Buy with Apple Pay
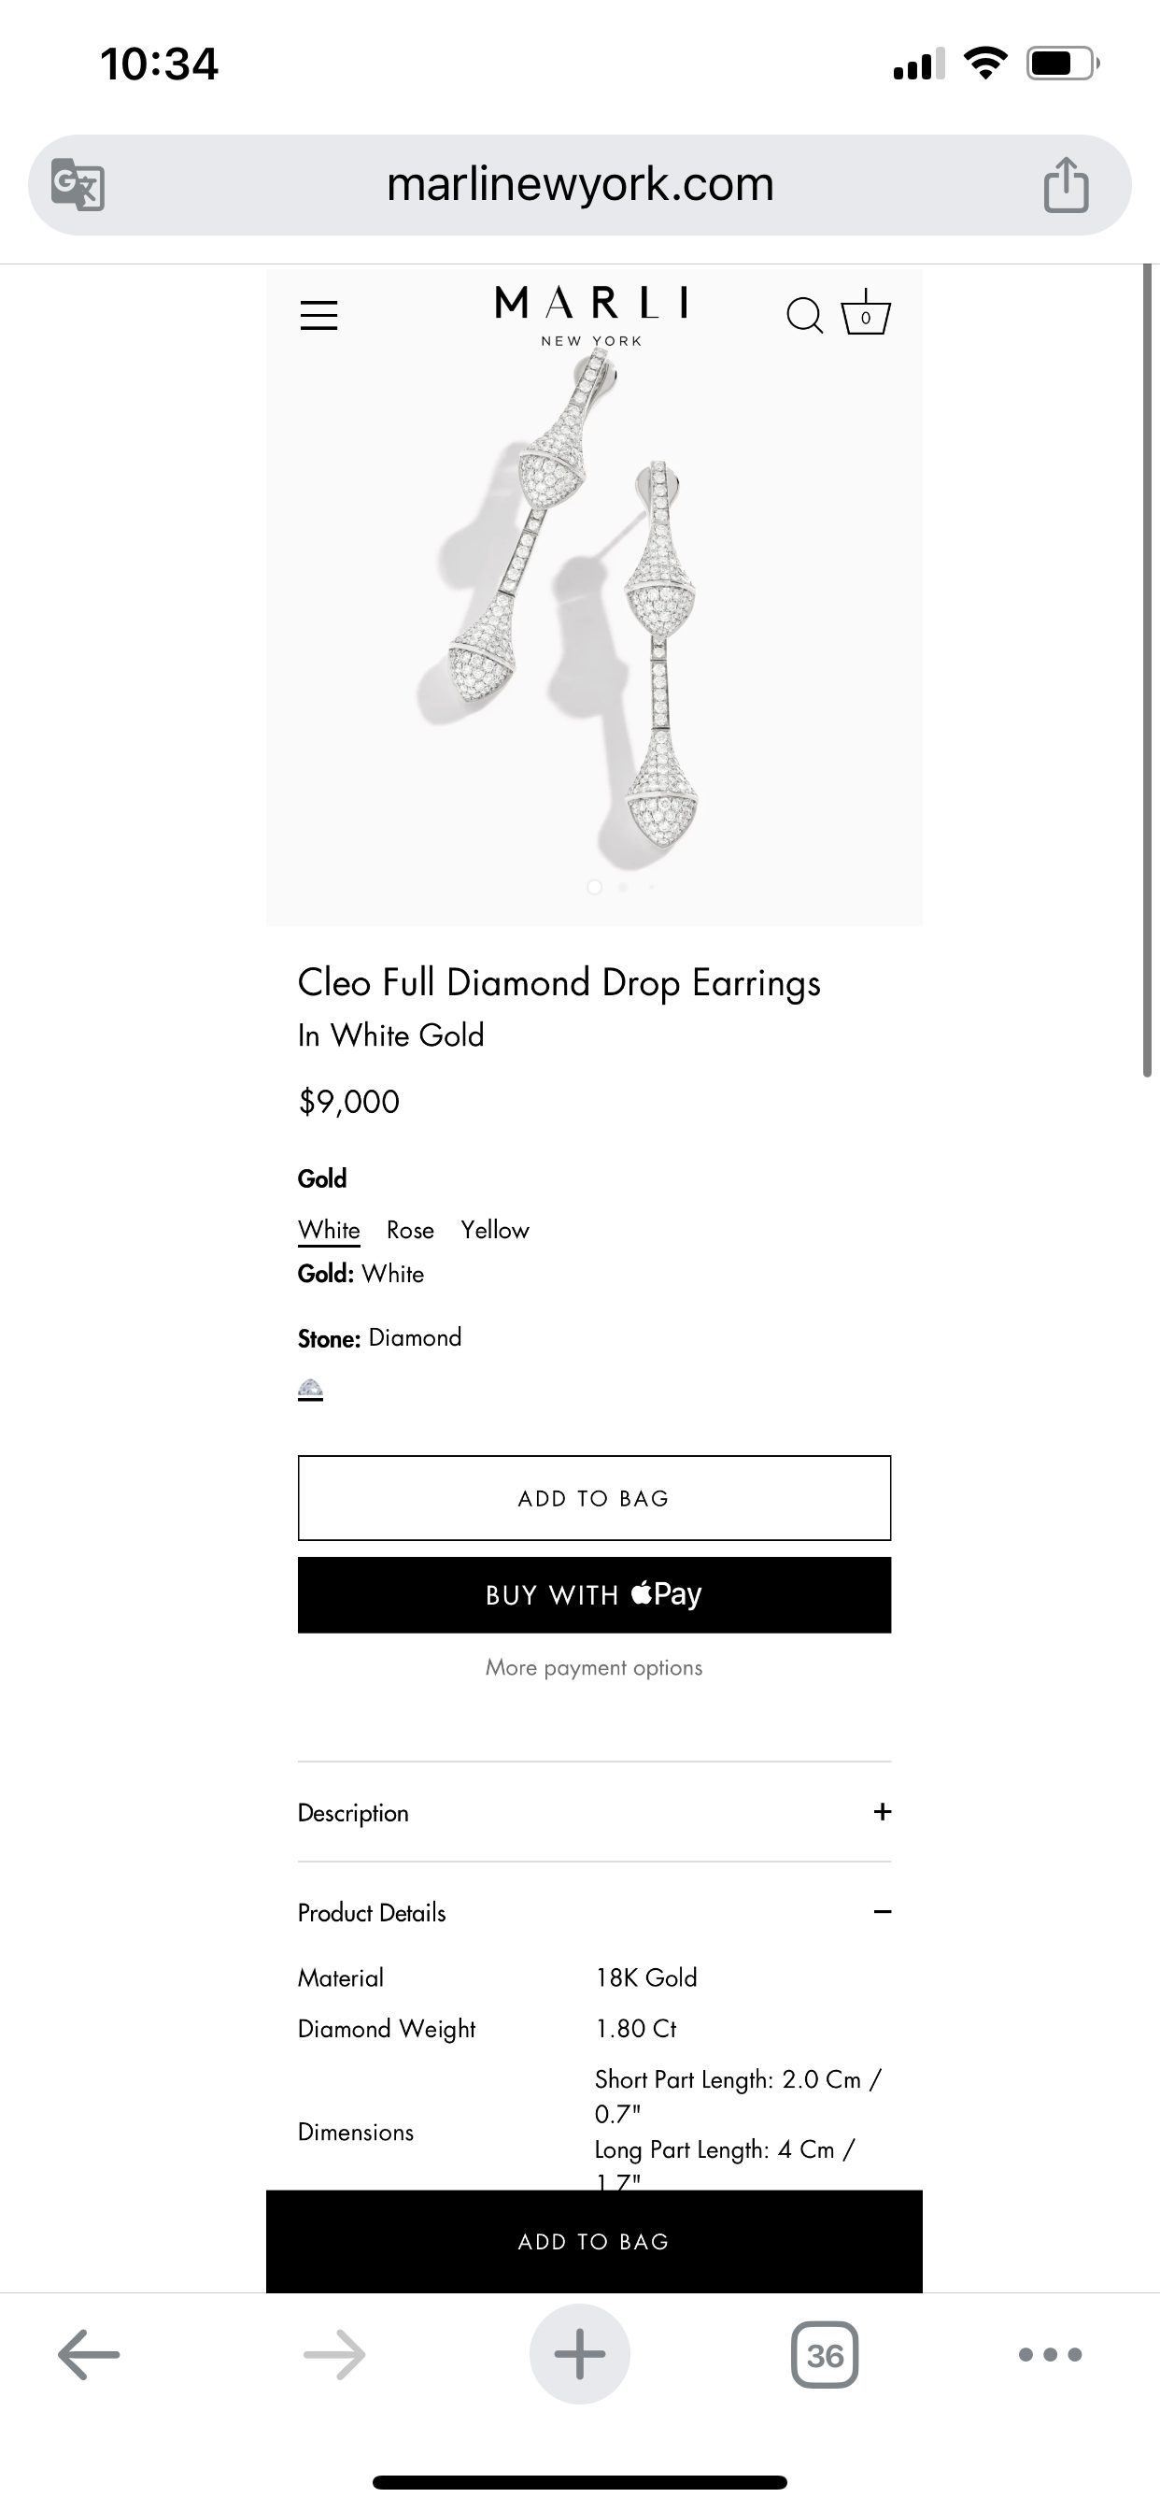This screenshot has width=1160, height=2512. click(594, 1594)
